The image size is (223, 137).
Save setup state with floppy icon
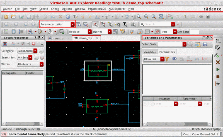[x=205, y=44]
